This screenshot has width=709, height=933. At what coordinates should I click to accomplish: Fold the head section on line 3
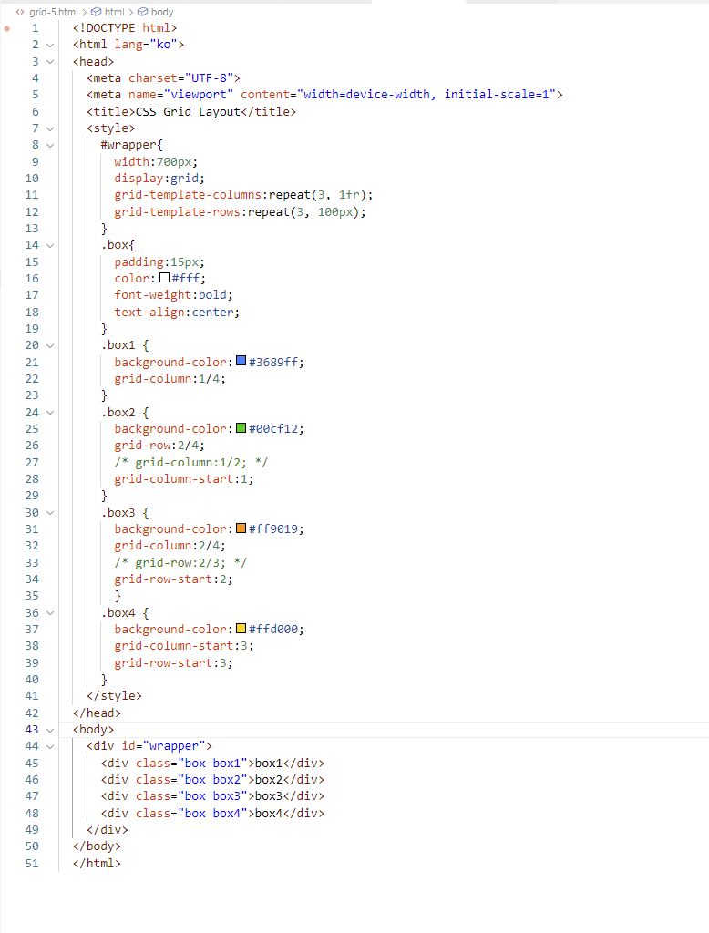click(x=50, y=61)
